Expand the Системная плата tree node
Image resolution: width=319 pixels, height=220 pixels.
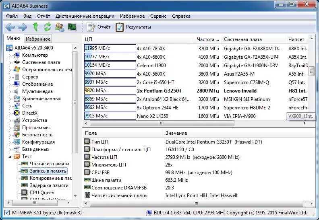tap(10, 63)
